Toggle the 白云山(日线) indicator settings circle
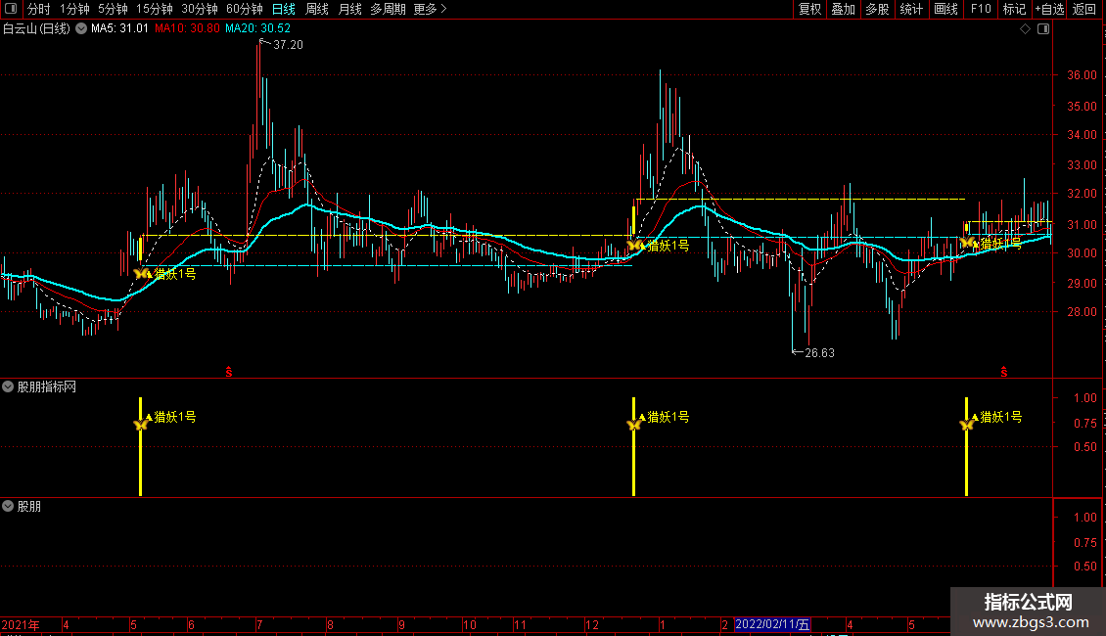Image resolution: width=1106 pixels, height=636 pixels. [x=81, y=29]
